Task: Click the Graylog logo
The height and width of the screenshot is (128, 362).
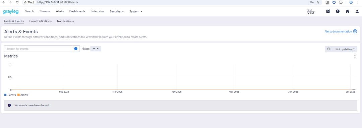Action: 11,11
